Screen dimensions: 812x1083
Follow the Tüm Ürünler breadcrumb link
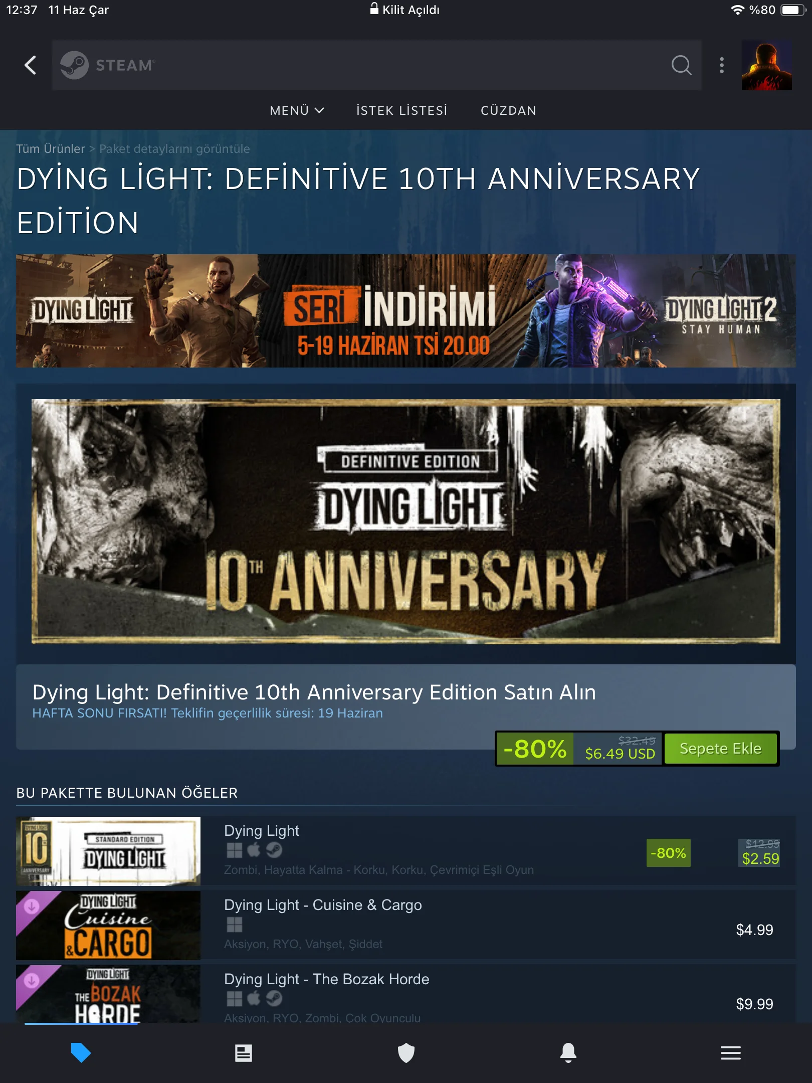click(x=51, y=149)
